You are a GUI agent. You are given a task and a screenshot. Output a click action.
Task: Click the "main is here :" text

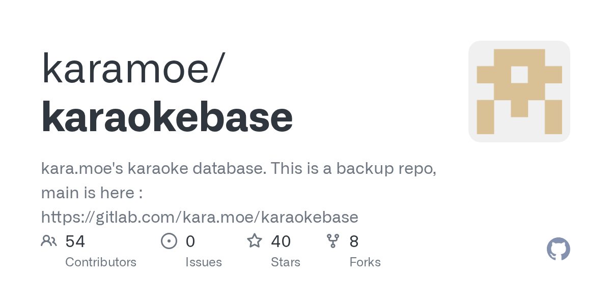pyautogui.click(x=92, y=193)
